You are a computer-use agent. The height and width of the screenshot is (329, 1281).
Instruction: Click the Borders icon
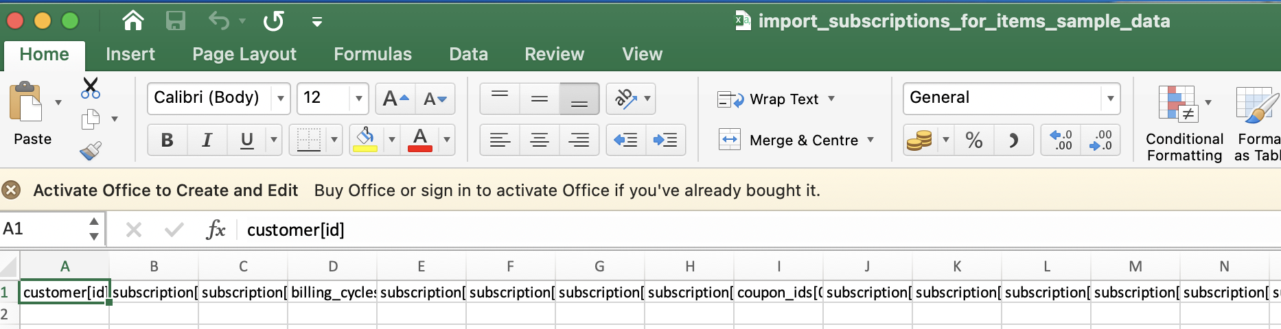308,141
